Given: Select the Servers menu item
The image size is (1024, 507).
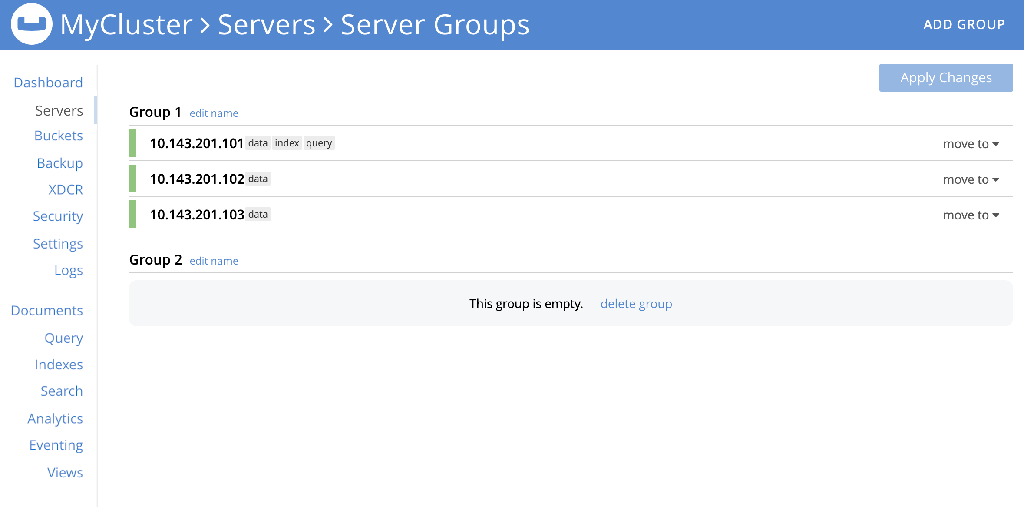Looking at the screenshot, I should coord(58,110).
